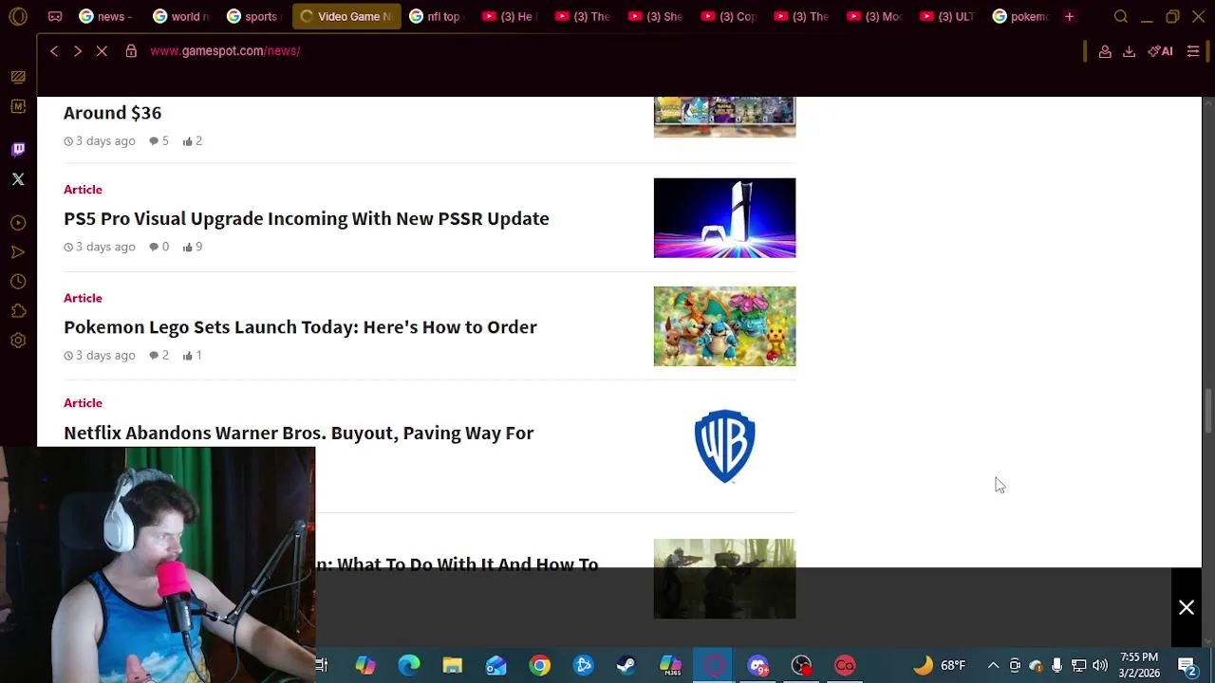Close the bottom ad banner with X

point(1187,607)
